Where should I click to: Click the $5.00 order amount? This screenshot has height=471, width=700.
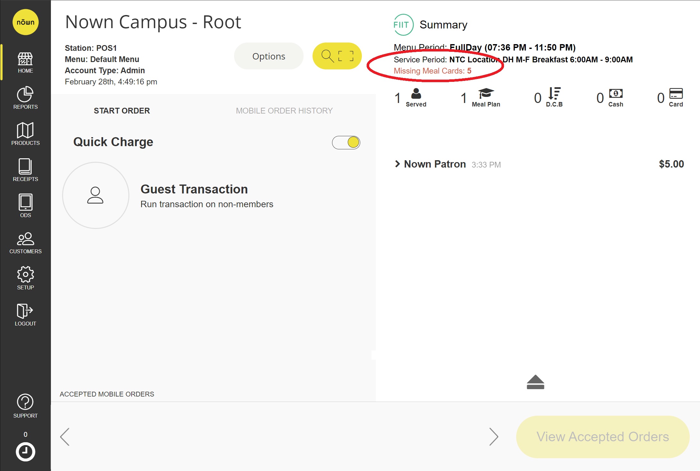tap(671, 164)
